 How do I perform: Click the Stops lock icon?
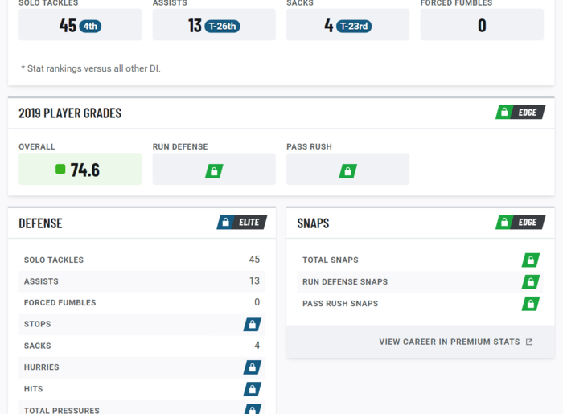(253, 324)
